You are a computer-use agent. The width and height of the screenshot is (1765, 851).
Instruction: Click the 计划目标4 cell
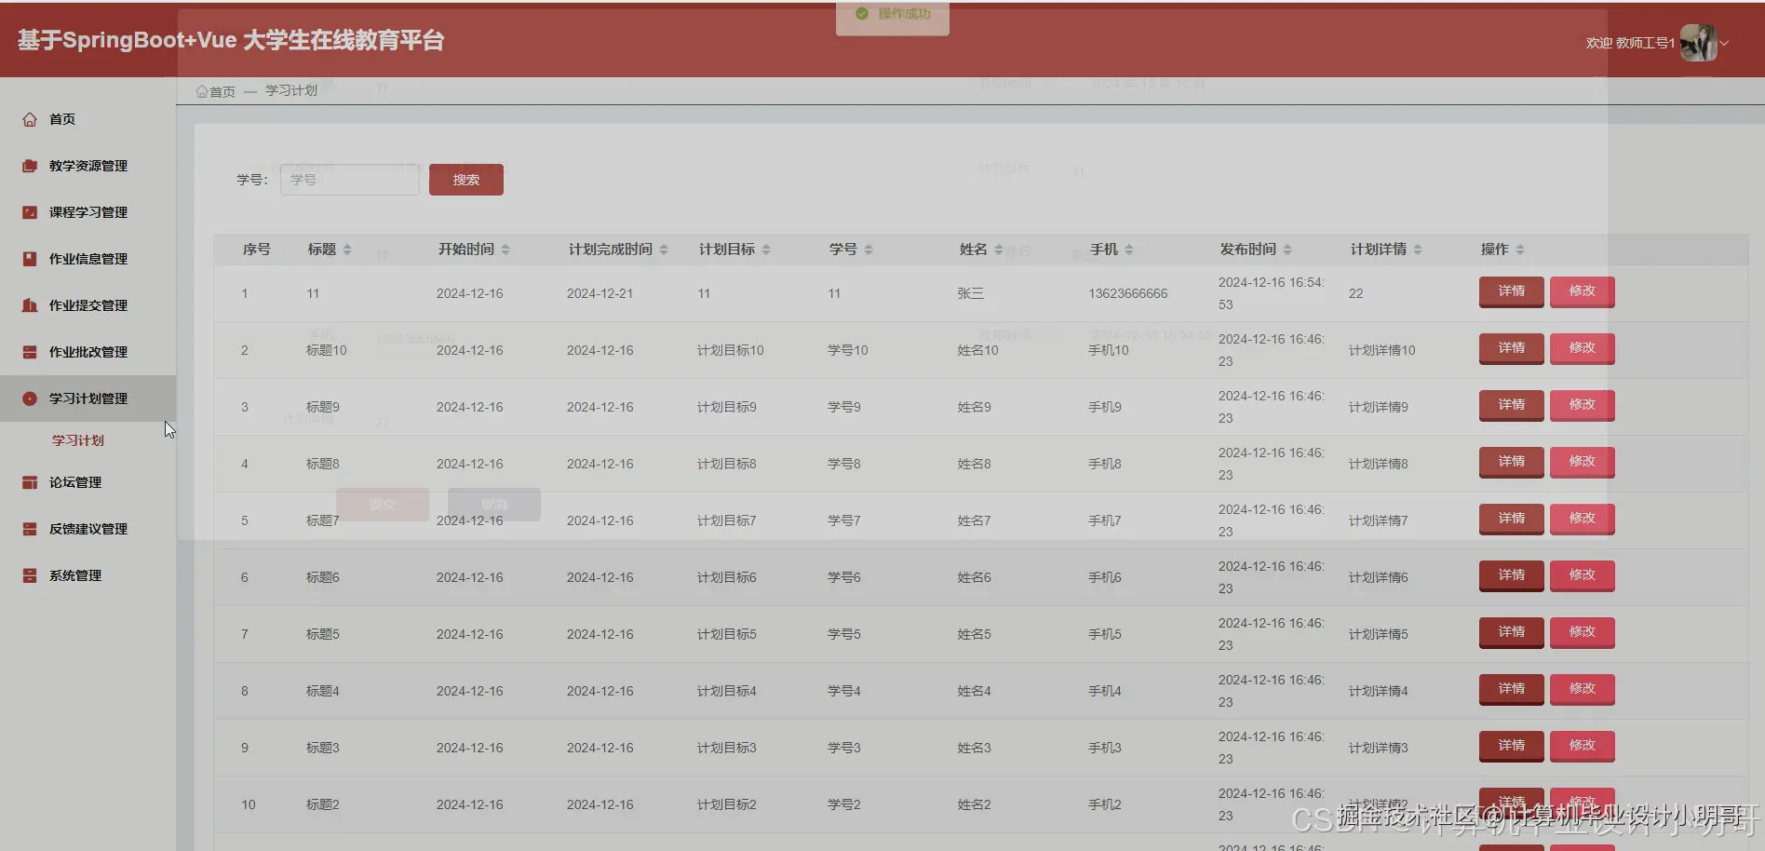pos(727,691)
